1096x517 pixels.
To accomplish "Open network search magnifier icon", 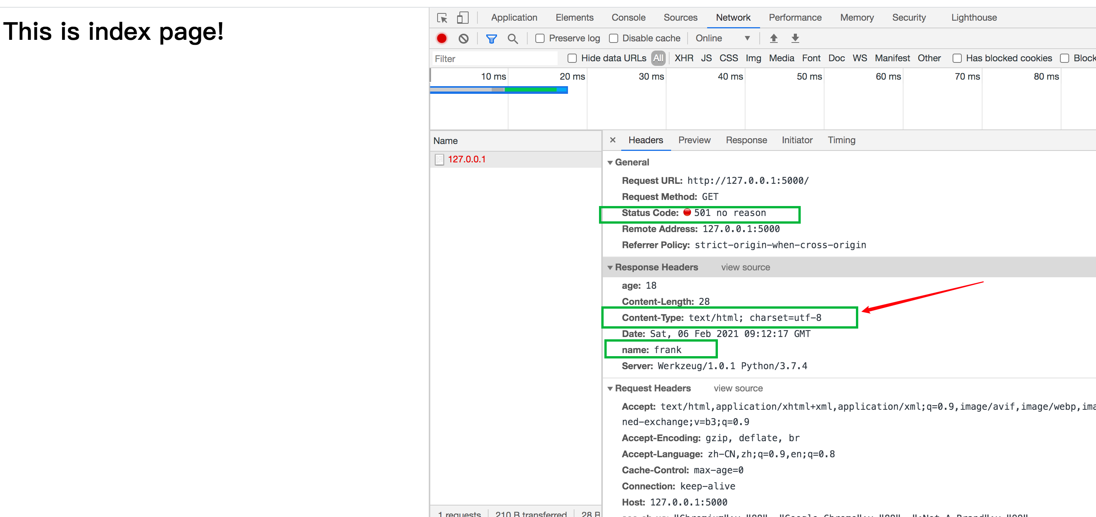I will pos(513,39).
